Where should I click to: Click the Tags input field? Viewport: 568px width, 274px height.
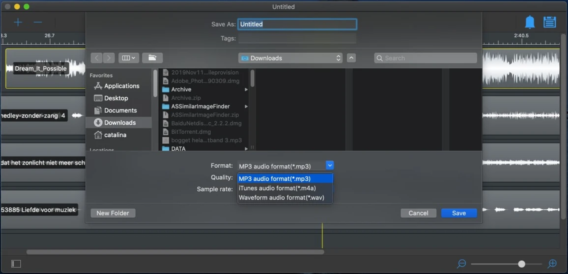click(x=297, y=38)
